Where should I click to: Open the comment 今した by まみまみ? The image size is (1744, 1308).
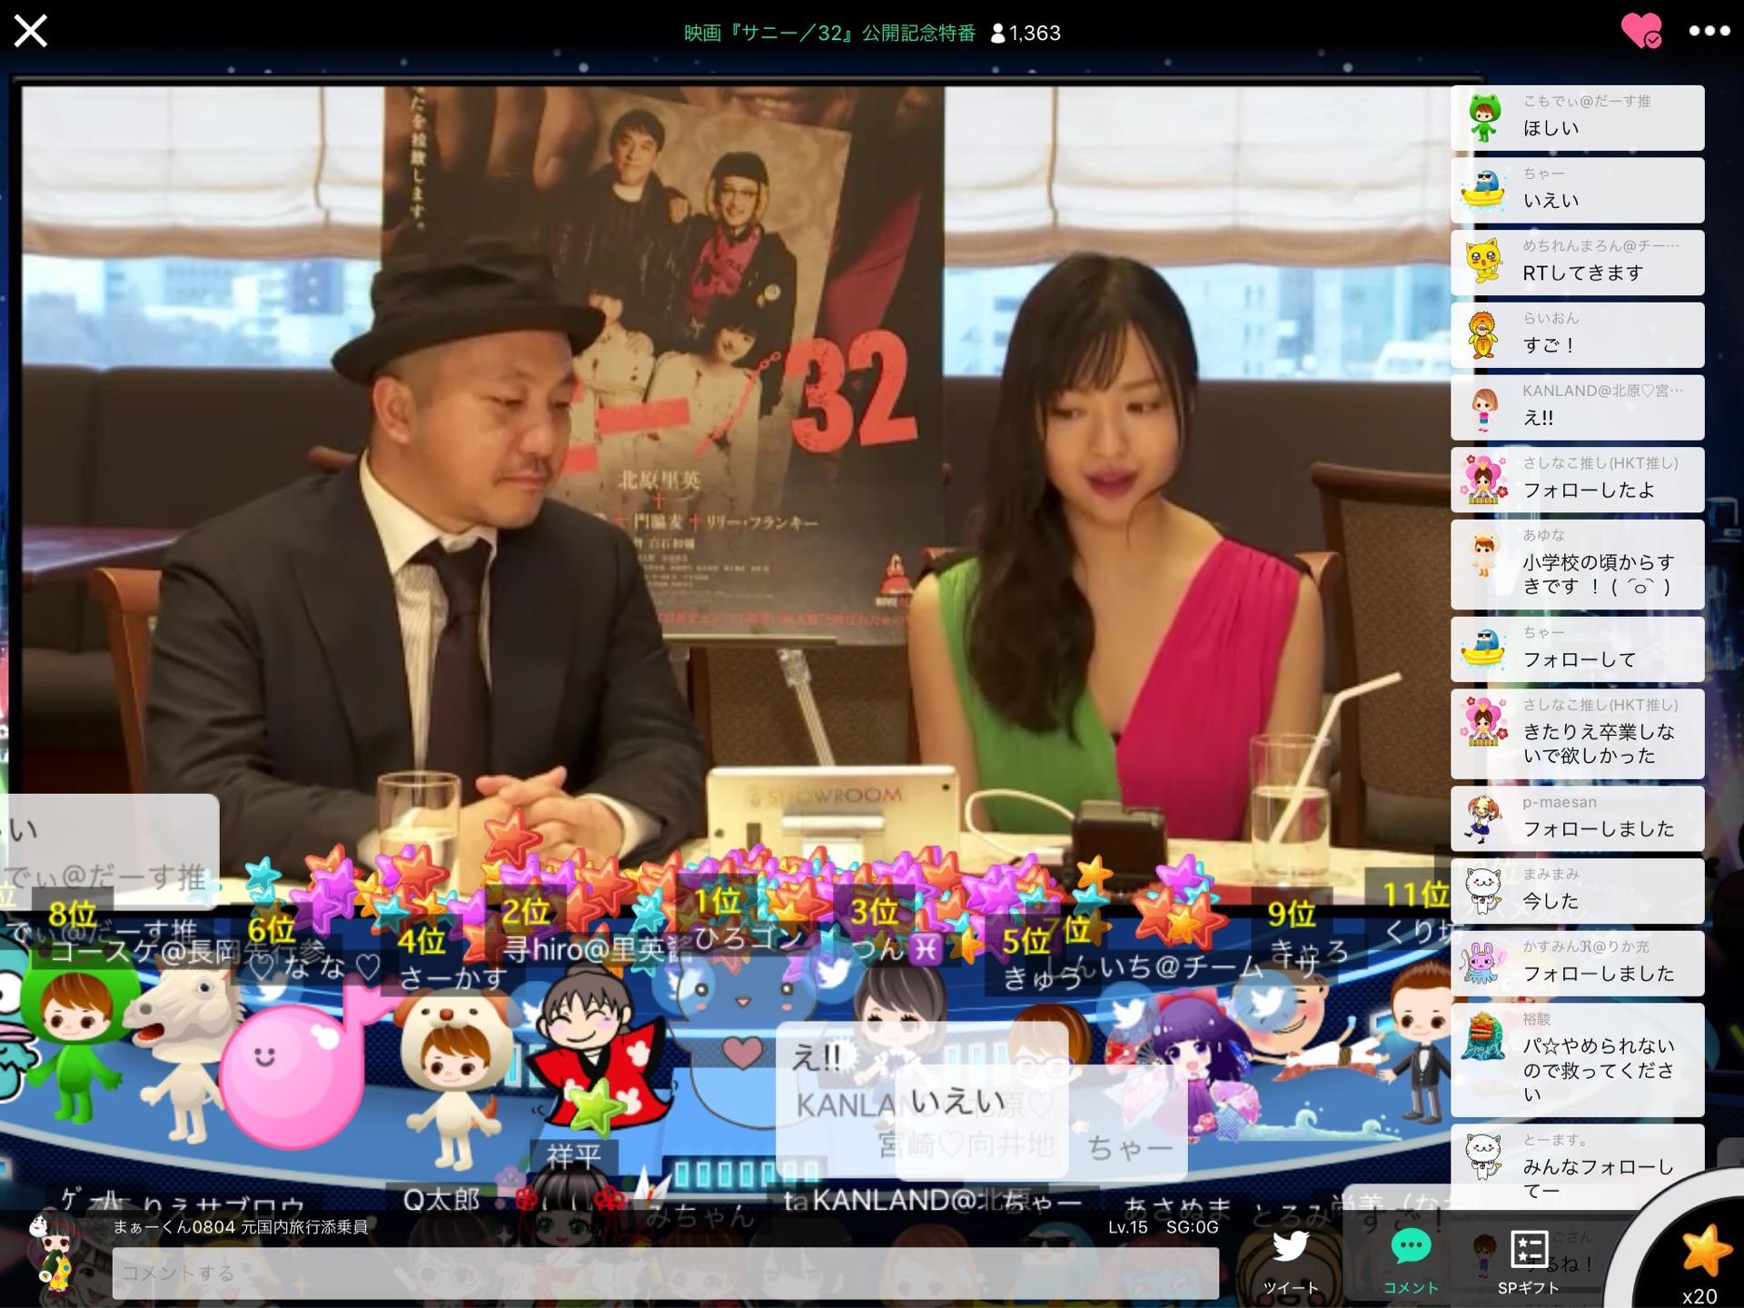[x=1577, y=891]
